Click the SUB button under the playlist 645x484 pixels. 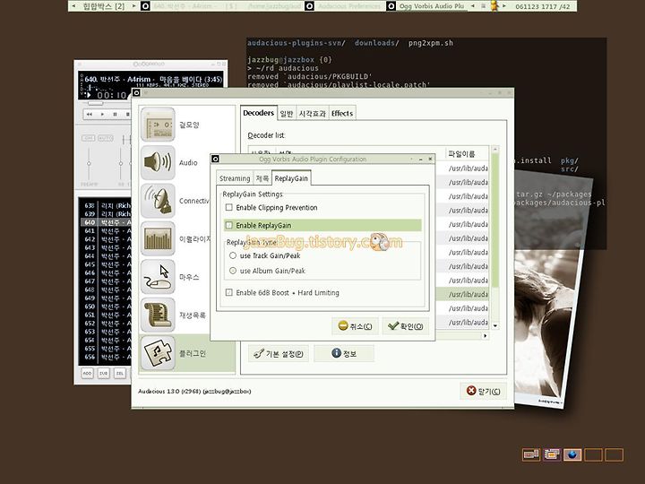tap(103, 373)
